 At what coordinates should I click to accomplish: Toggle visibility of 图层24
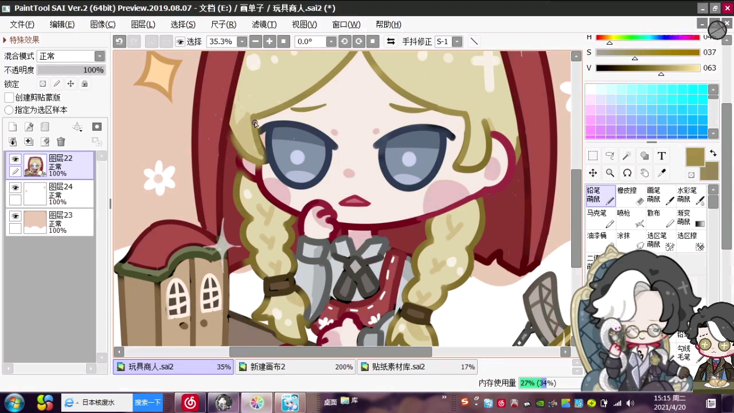pos(15,188)
